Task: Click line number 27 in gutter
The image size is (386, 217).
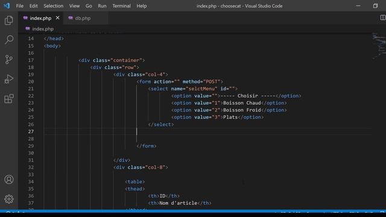Action: (31, 131)
